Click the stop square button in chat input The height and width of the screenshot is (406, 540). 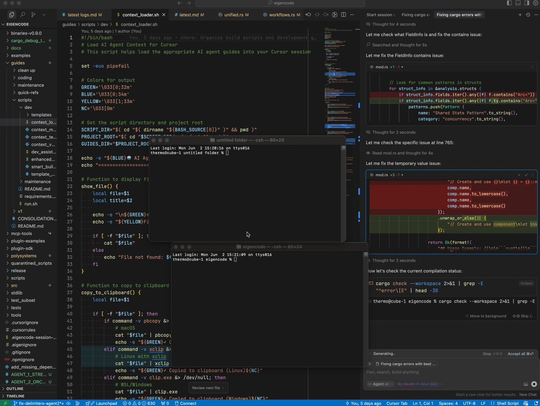(534, 384)
